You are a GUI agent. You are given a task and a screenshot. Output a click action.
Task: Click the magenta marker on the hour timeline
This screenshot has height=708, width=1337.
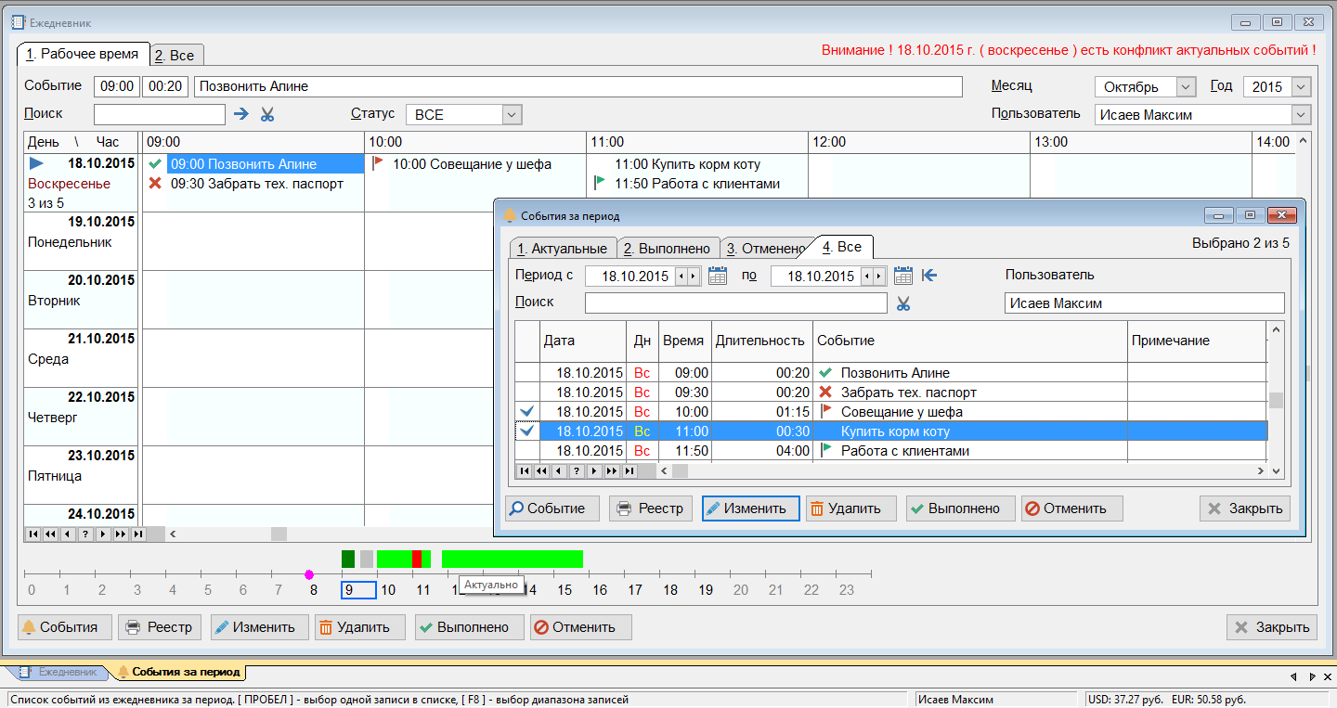point(309,574)
